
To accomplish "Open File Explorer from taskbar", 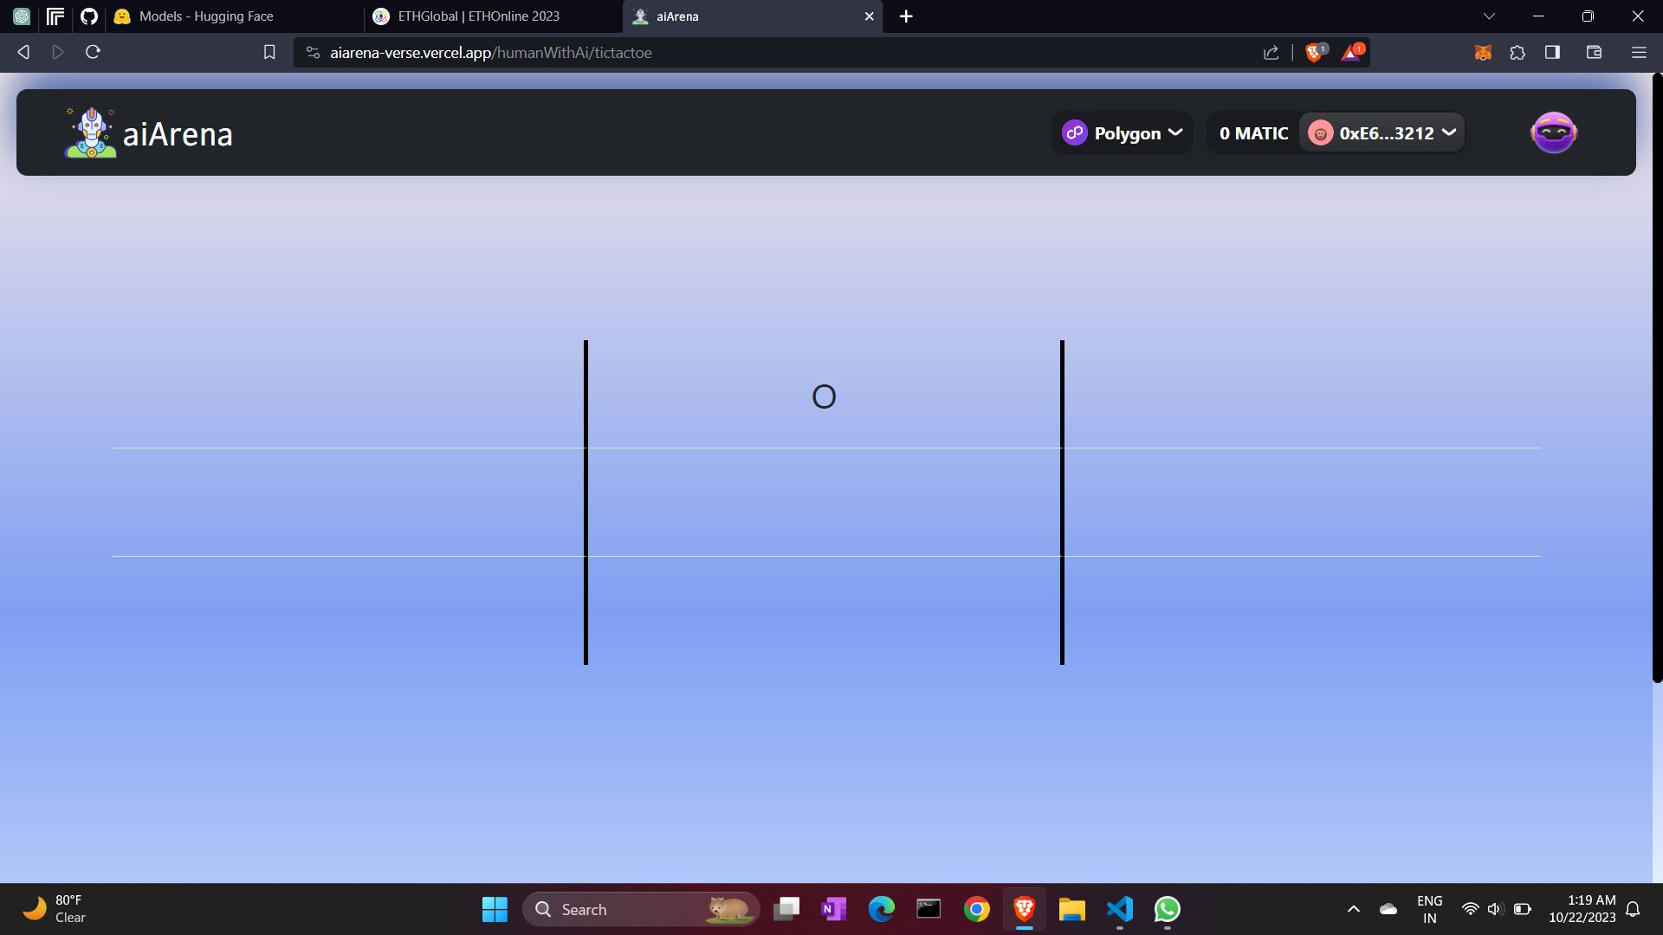I will [x=1071, y=909].
